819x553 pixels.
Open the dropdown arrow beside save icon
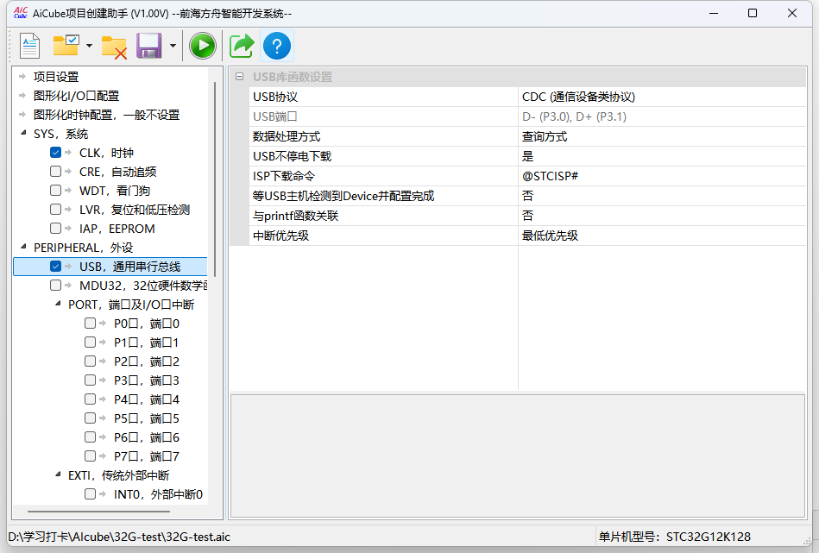pos(173,46)
